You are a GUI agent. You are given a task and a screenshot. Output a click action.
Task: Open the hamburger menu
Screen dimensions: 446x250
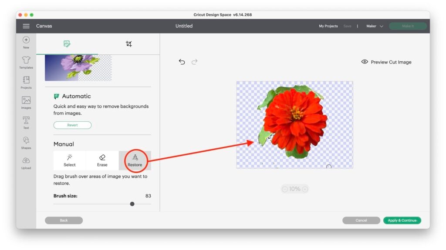(x=26, y=26)
